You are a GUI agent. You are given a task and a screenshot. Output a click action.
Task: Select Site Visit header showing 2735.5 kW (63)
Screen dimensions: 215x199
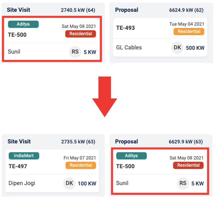pos(19,141)
